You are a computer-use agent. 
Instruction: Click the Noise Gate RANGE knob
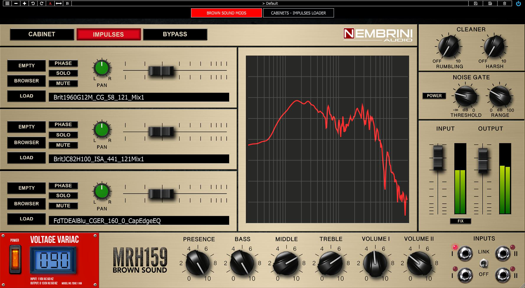coord(500,96)
